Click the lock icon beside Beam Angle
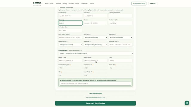Viewport: 191px width, 107px height. tap(93, 72)
